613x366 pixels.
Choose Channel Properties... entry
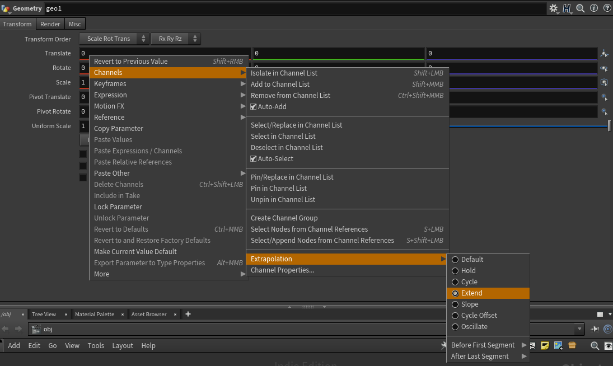347,270
